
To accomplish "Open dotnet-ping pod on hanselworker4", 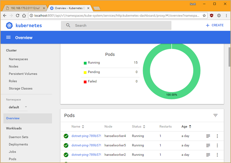I will coord(86,136).
